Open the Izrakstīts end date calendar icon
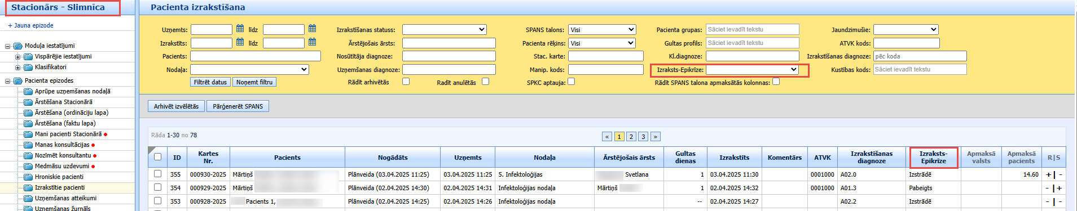 click(x=312, y=42)
